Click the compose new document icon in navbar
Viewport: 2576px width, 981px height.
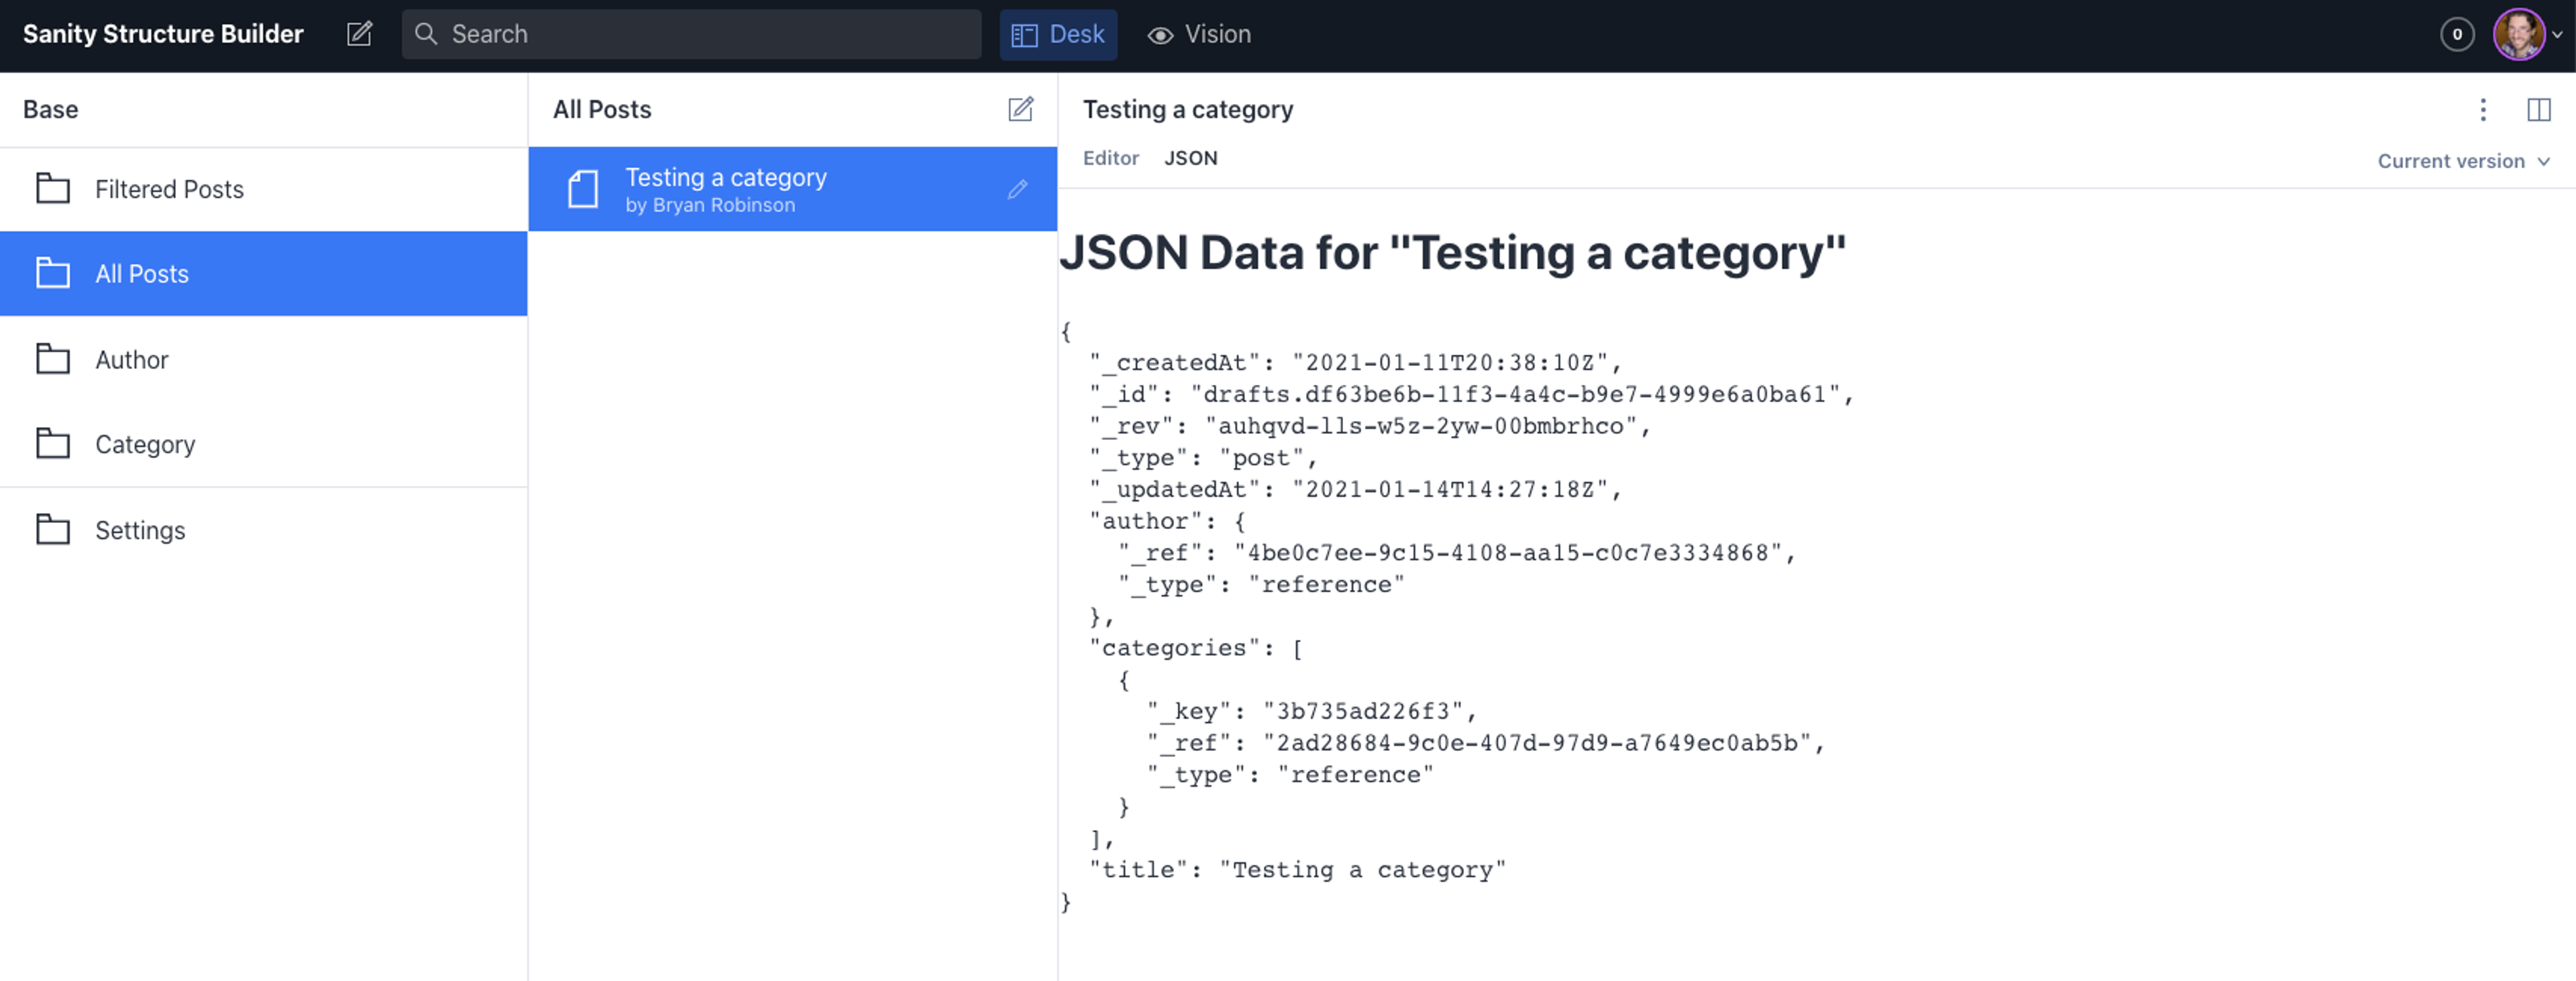tap(359, 34)
